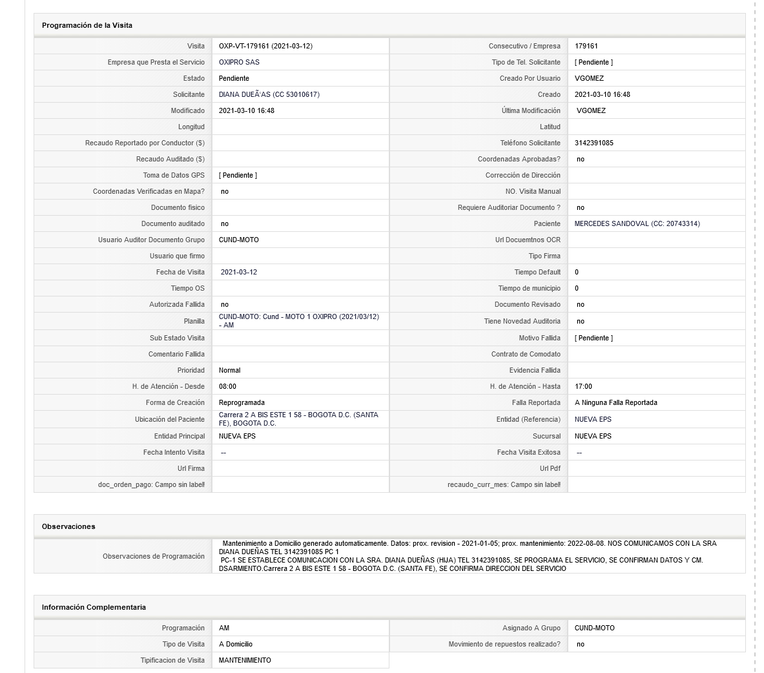Click the Información Complementaria section header

click(389, 607)
